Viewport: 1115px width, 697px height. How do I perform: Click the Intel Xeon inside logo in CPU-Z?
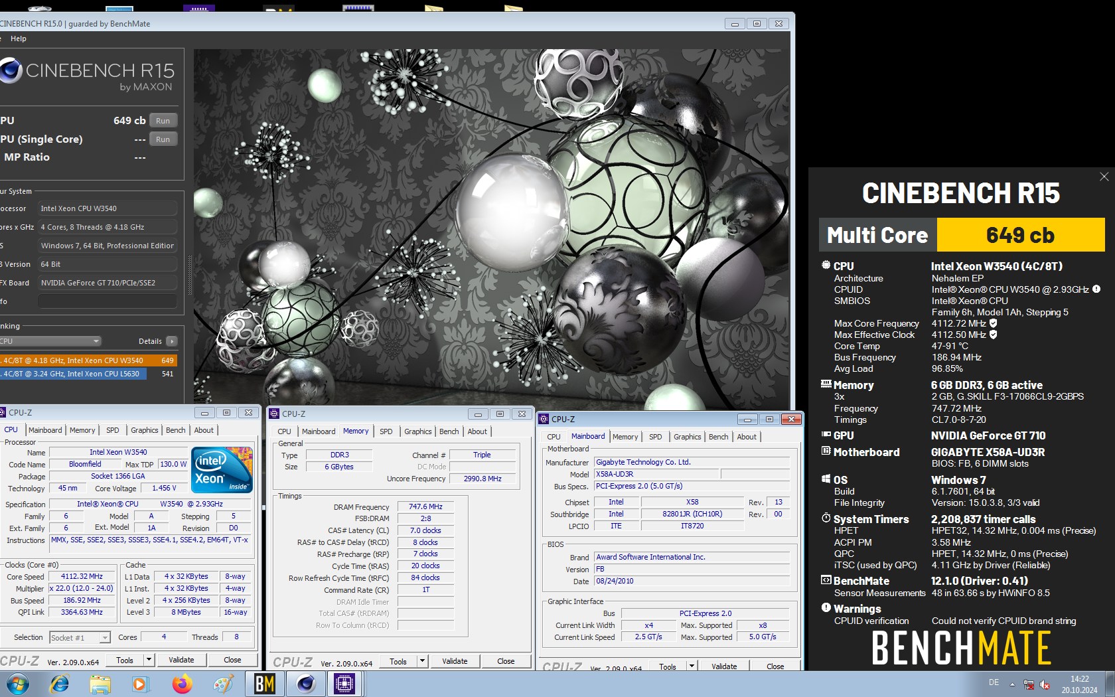222,469
